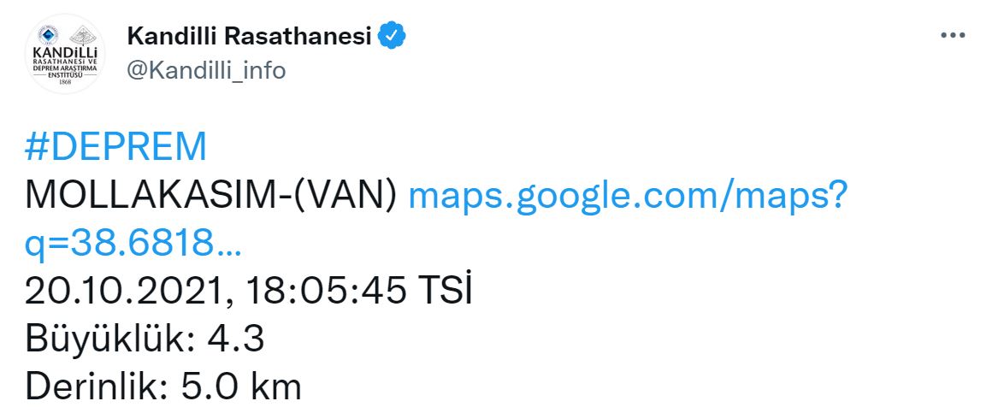Click the 1868 year in the logo

(x=65, y=84)
